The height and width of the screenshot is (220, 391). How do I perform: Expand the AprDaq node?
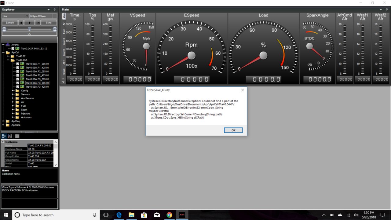coord(3,121)
